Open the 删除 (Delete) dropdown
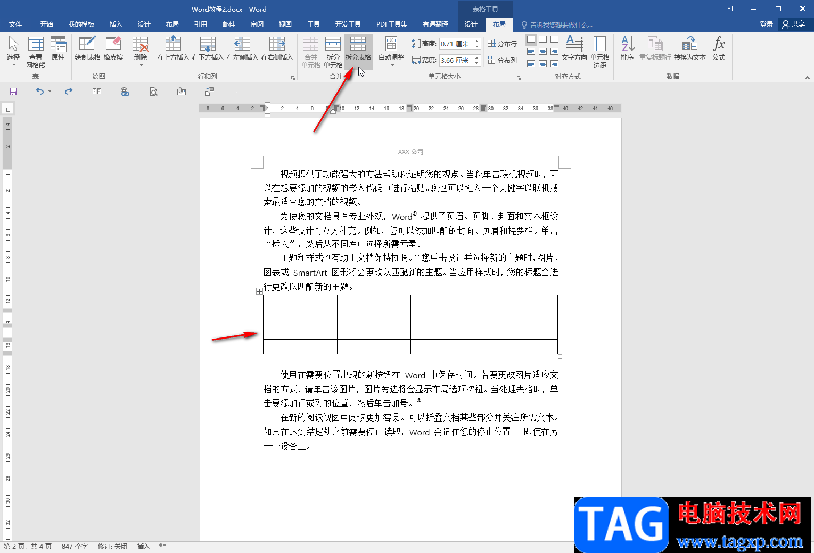Image resolution: width=814 pixels, height=553 pixels. tap(141, 52)
